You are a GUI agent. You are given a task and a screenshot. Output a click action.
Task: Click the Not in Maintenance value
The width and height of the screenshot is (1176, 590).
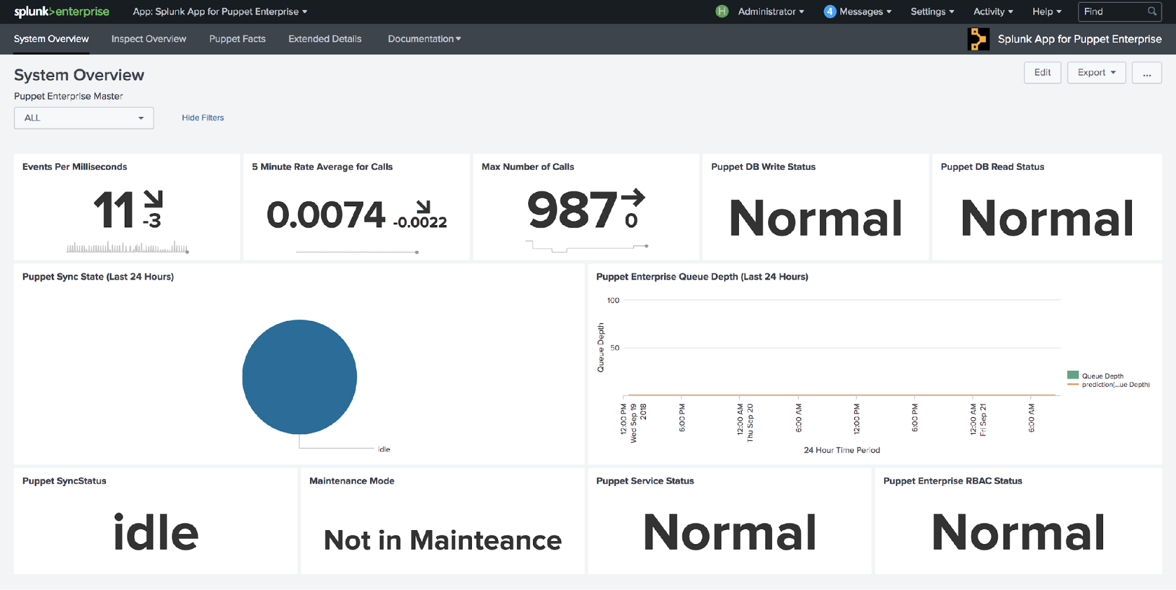click(443, 540)
